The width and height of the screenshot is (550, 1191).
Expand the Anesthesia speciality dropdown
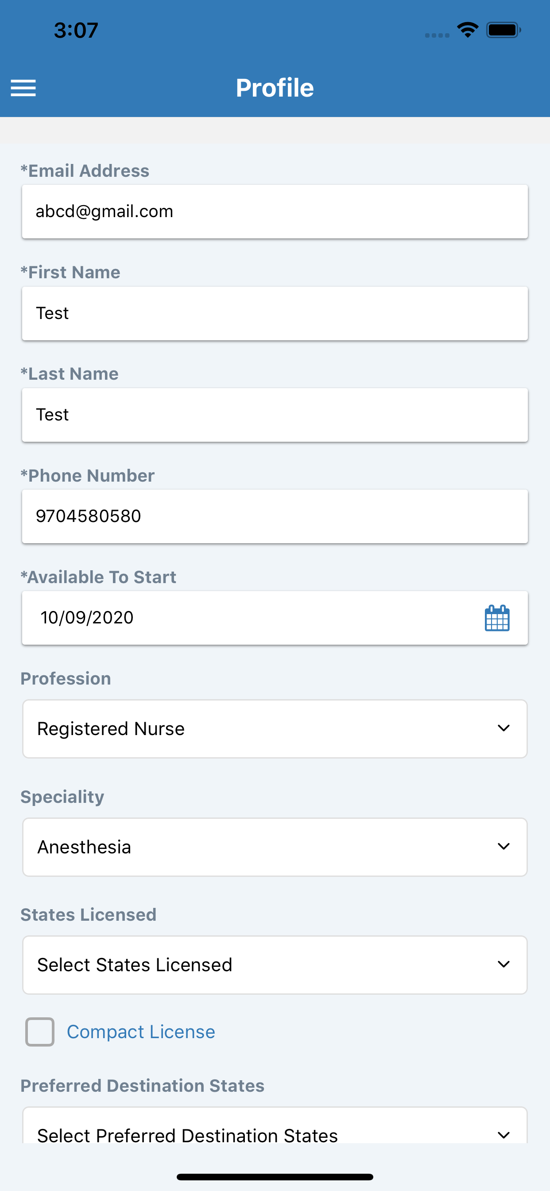tap(275, 847)
